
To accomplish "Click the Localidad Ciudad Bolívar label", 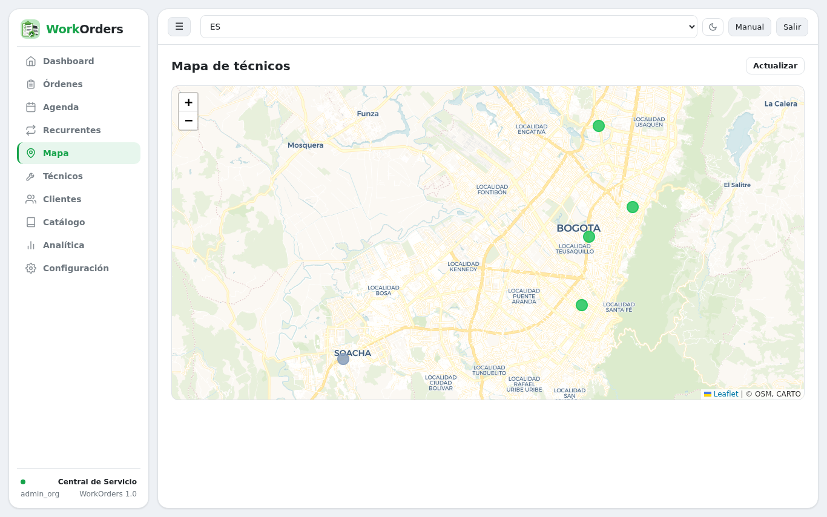I will [441, 383].
